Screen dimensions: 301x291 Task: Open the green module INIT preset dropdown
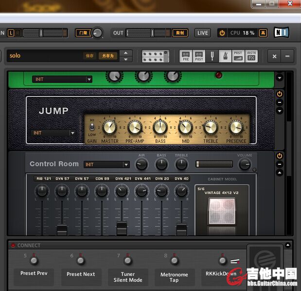point(62,79)
